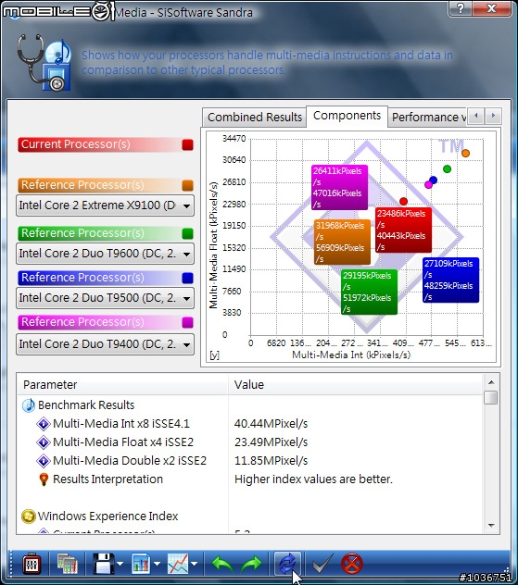
Task: Click the 23.49MPixel/s value
Action: [272, 442]
